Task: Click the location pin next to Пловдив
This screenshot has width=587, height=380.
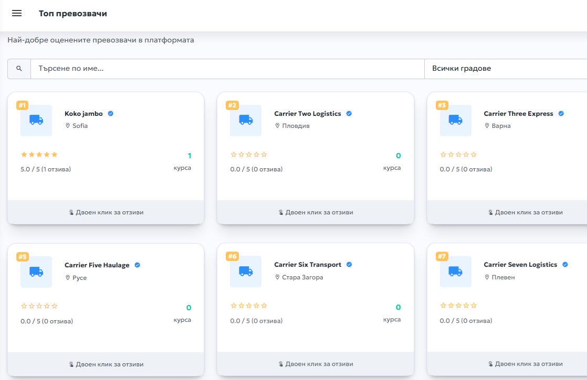Action: [277, 126]
